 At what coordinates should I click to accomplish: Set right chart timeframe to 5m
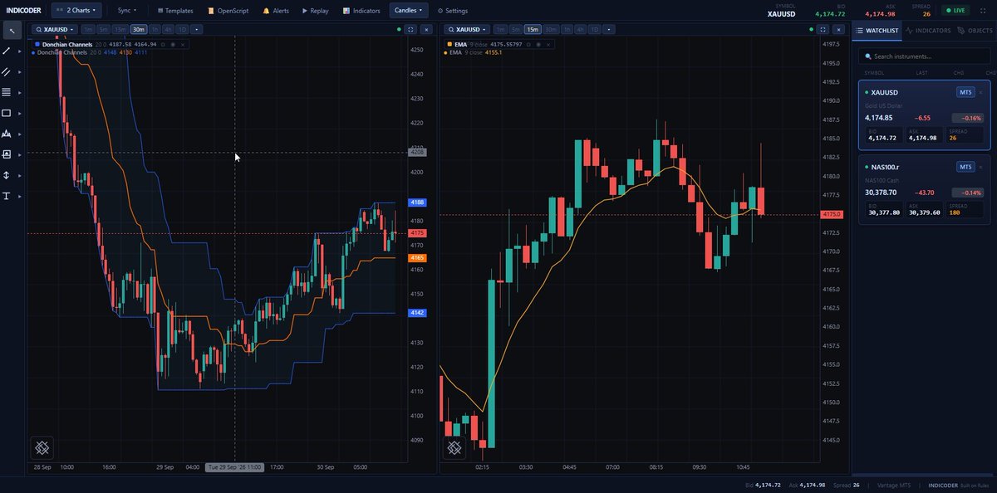[517, 29]
